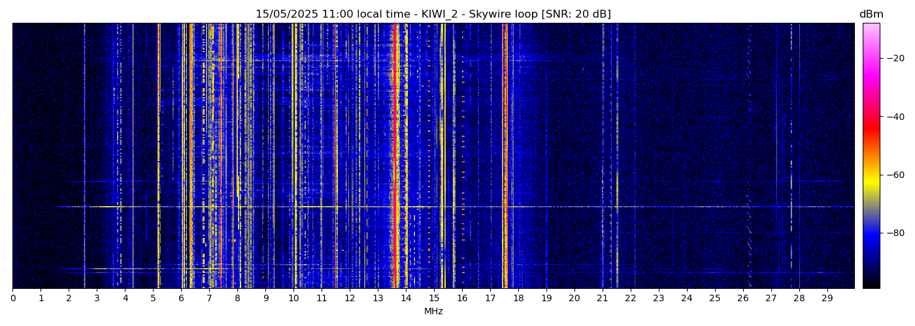The height and width of the screenshot is (326, 915).
Task: Select the 29 MHz tick label
Action: pos(827,299)
